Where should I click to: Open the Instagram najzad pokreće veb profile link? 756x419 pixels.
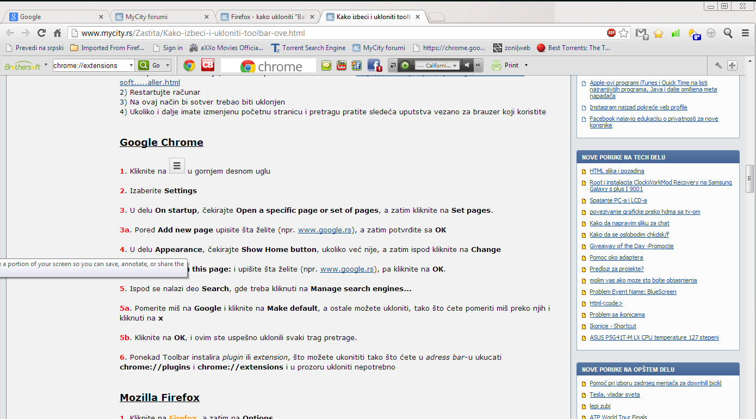pos(639,107)
